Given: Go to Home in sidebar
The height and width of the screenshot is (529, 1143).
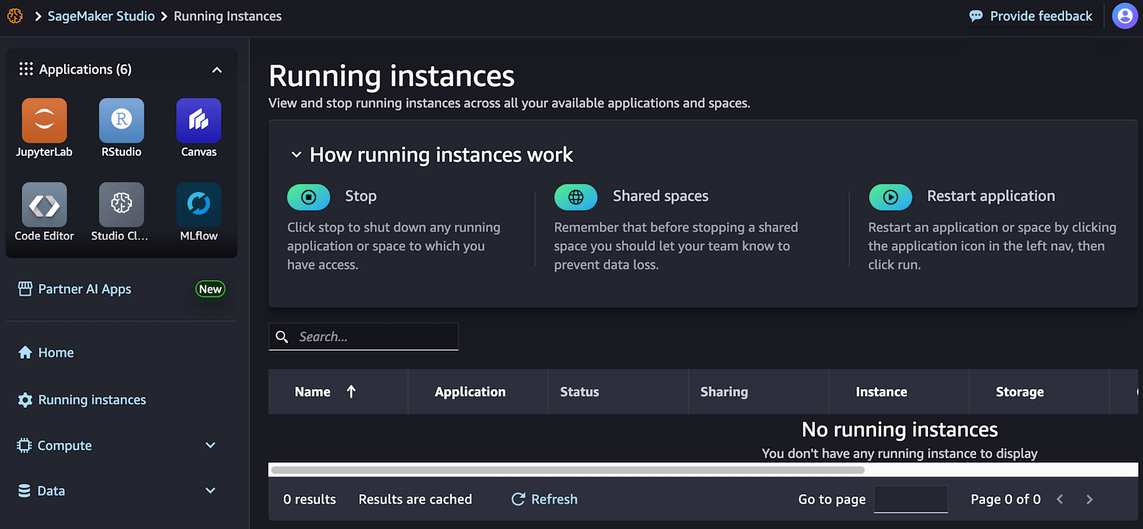Looking at the screenshot, I should (46, 352).
